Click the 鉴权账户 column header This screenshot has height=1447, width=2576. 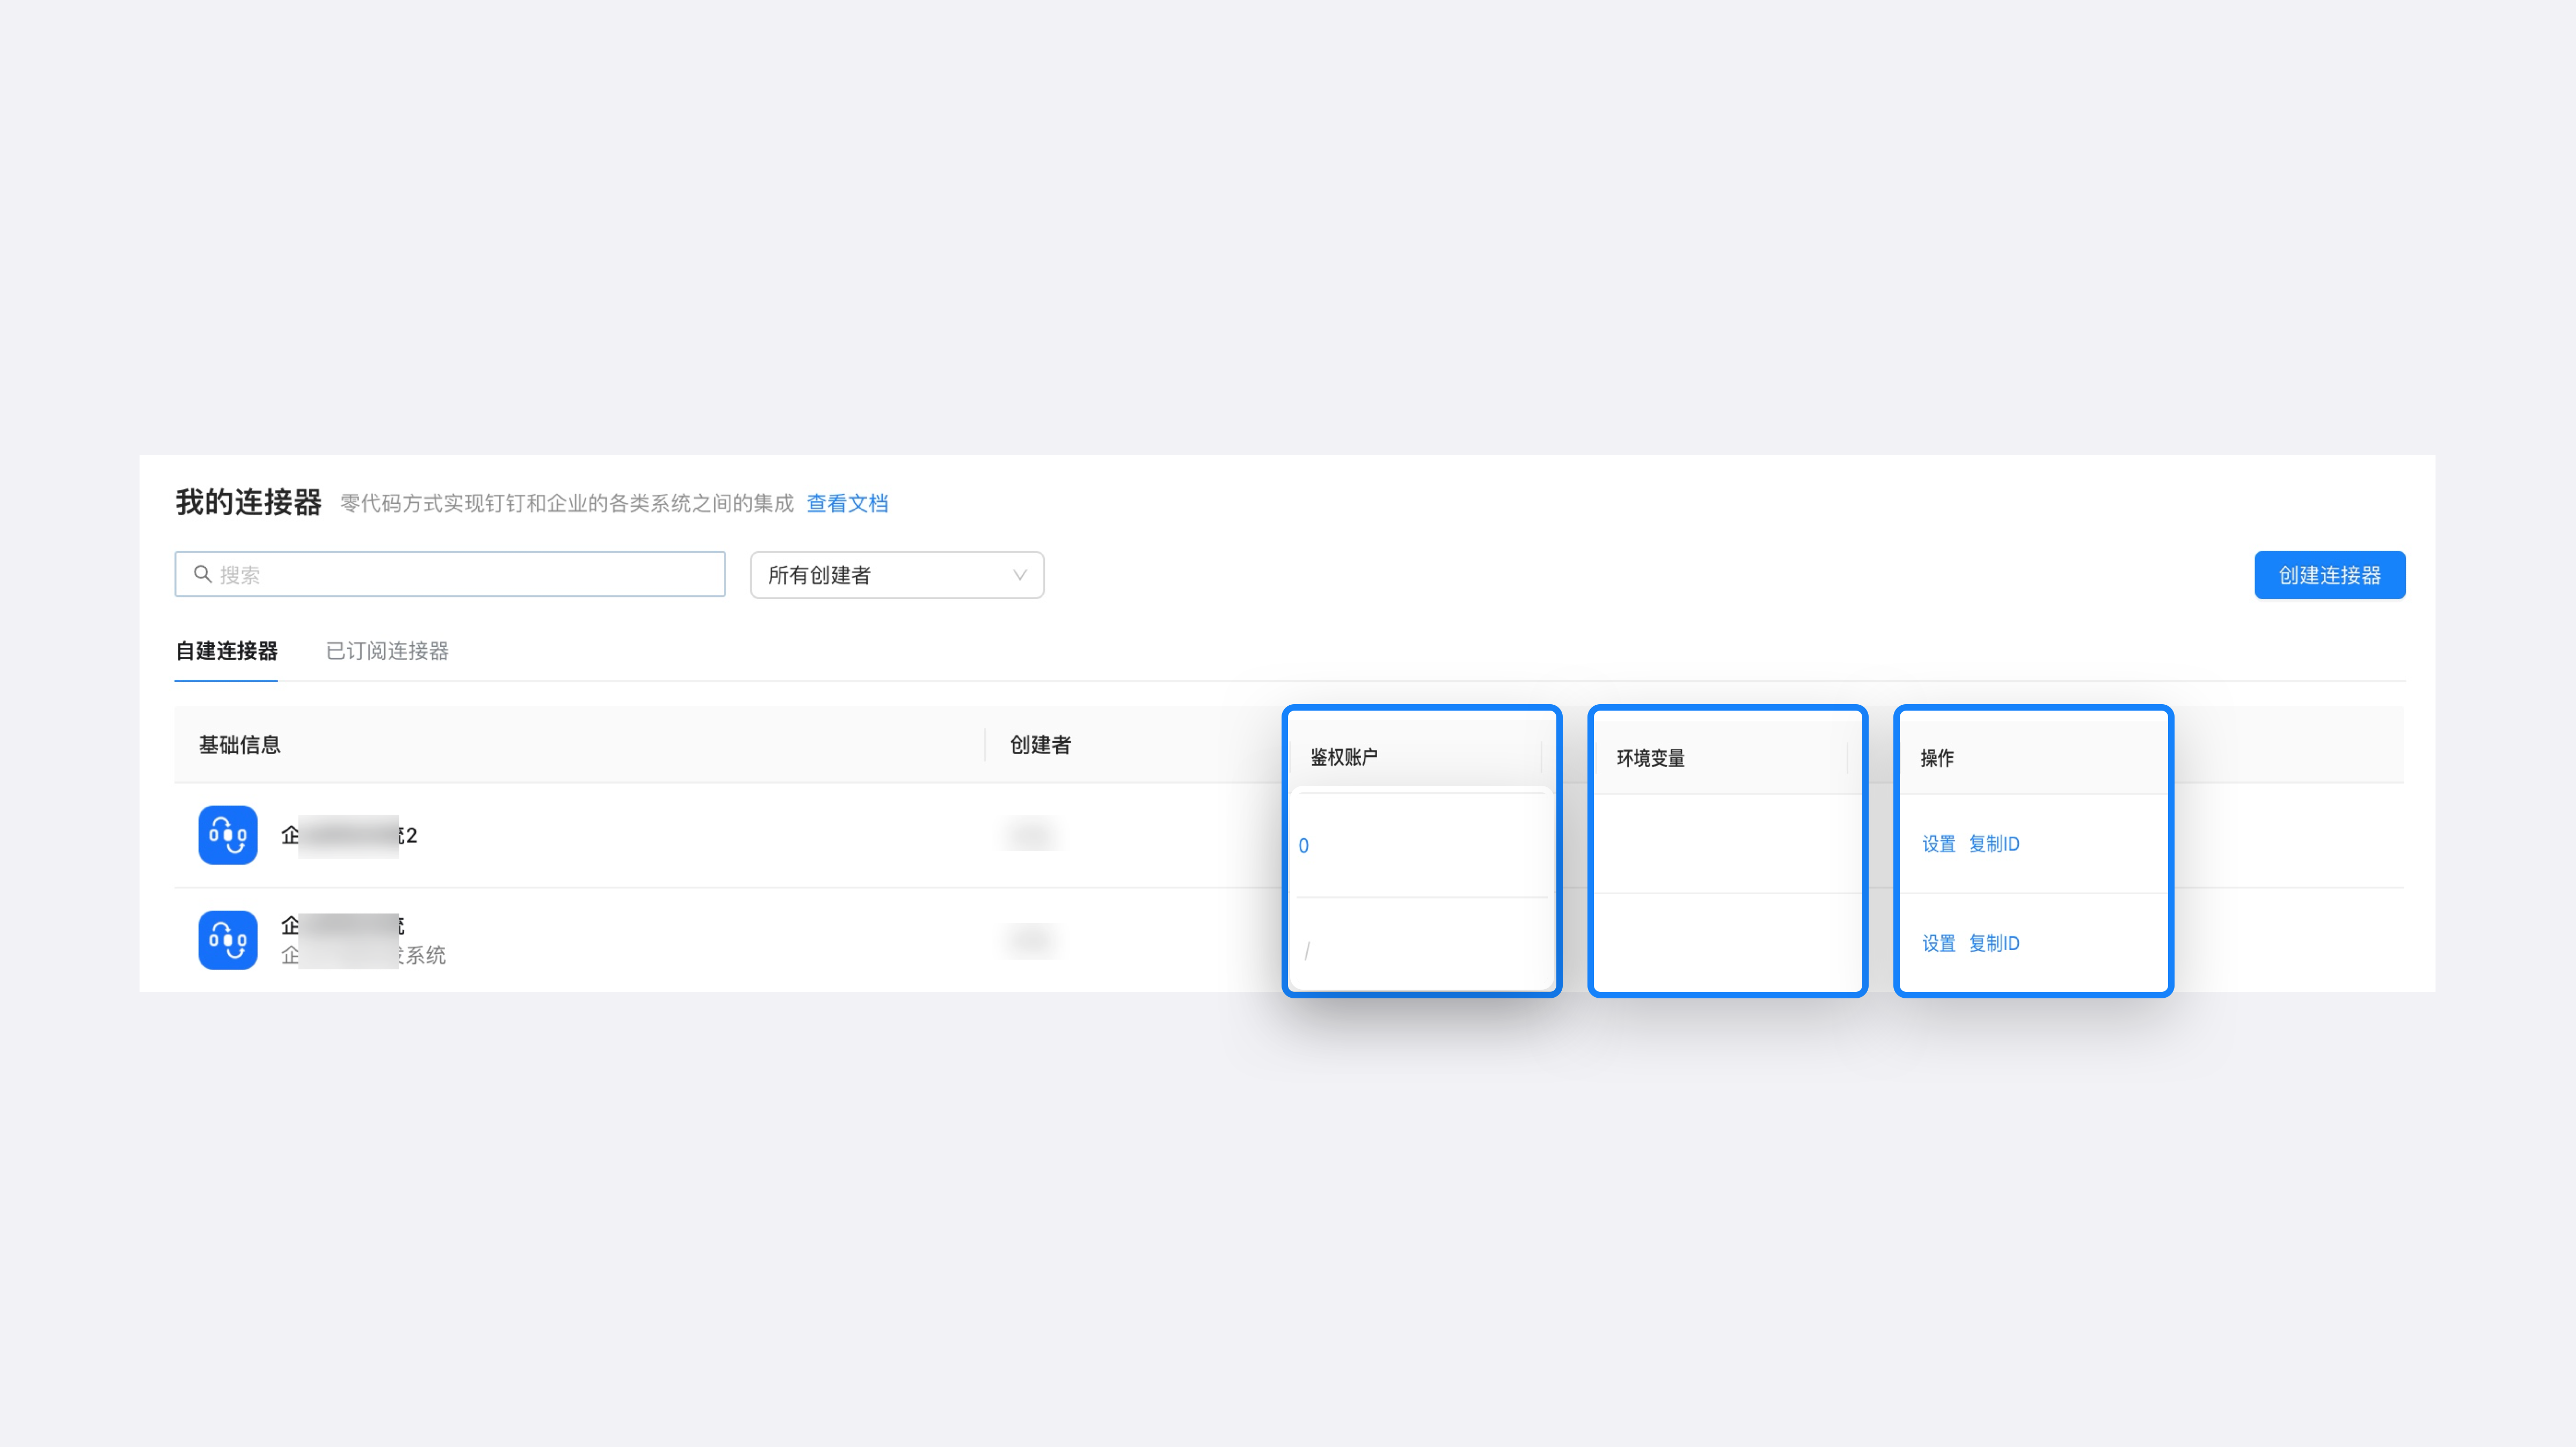tap(1343, 757)
